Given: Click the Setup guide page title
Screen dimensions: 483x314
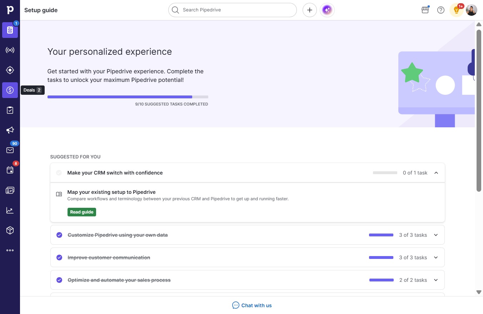Looking at the screenshot, I should pyautogui.click(x=41, y=10).
